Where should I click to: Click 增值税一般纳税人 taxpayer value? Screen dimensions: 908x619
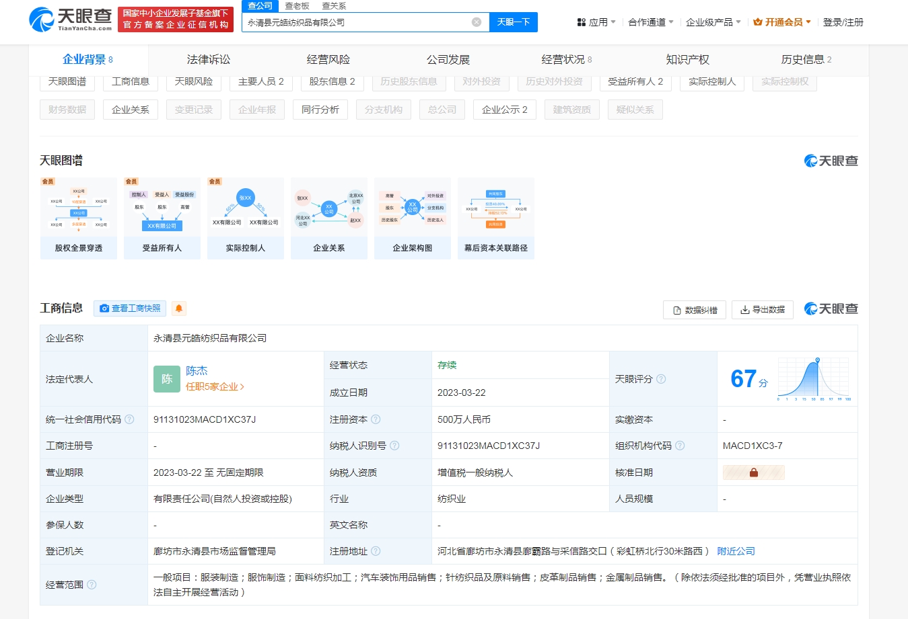click(x=475, y=472)
